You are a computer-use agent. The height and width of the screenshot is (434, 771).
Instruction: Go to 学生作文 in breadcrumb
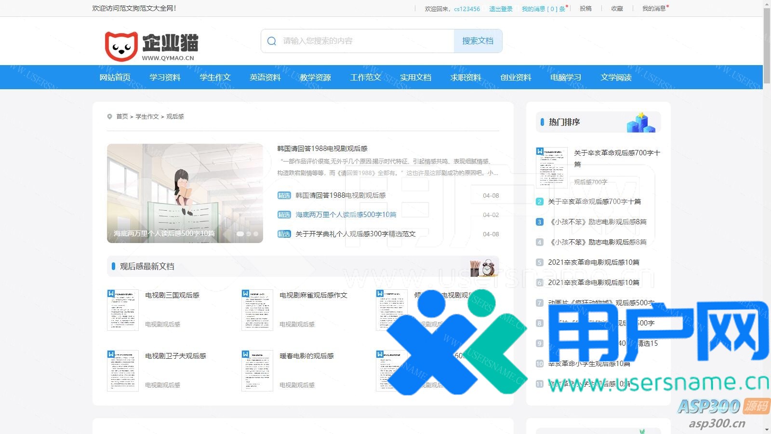(147, 116)
